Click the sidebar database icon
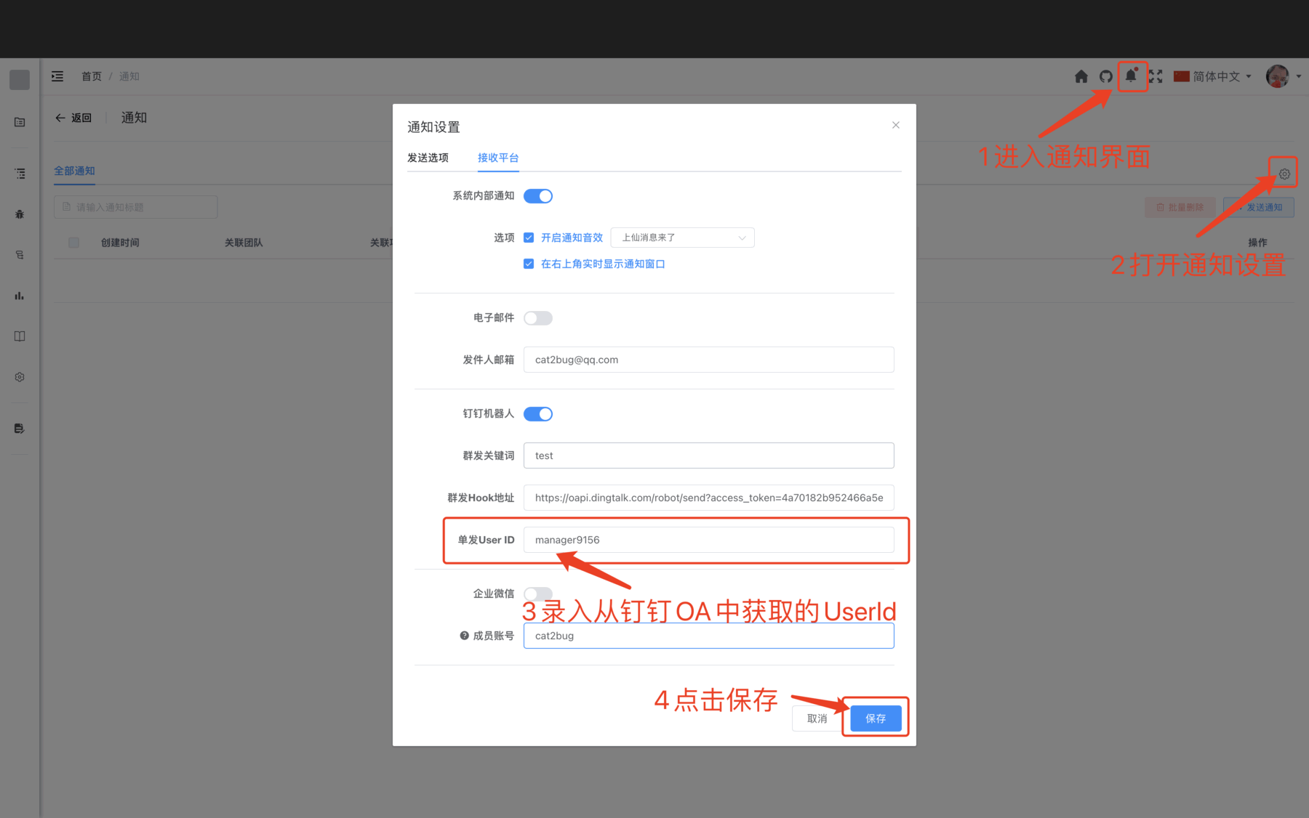Viewport: 1309px width, 818px height. click(20, 255)
